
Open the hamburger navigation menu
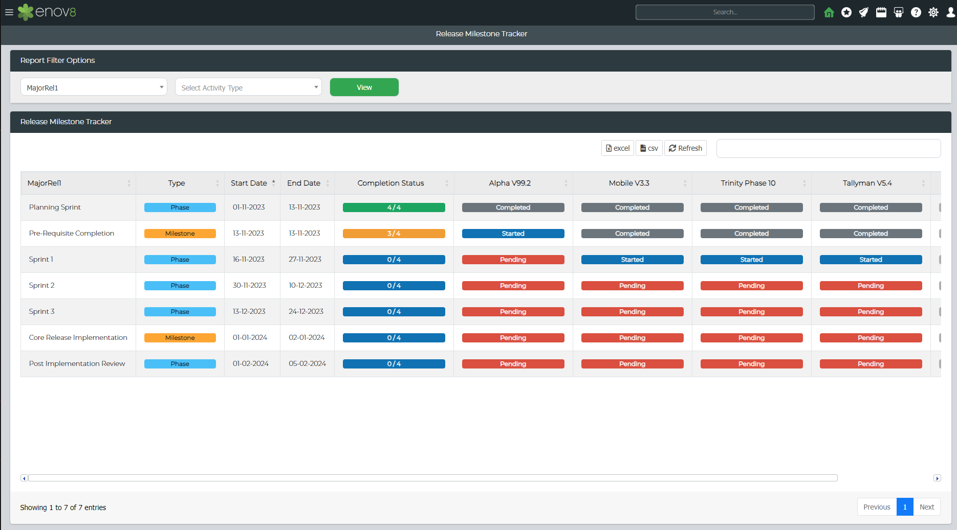(9, 12)
